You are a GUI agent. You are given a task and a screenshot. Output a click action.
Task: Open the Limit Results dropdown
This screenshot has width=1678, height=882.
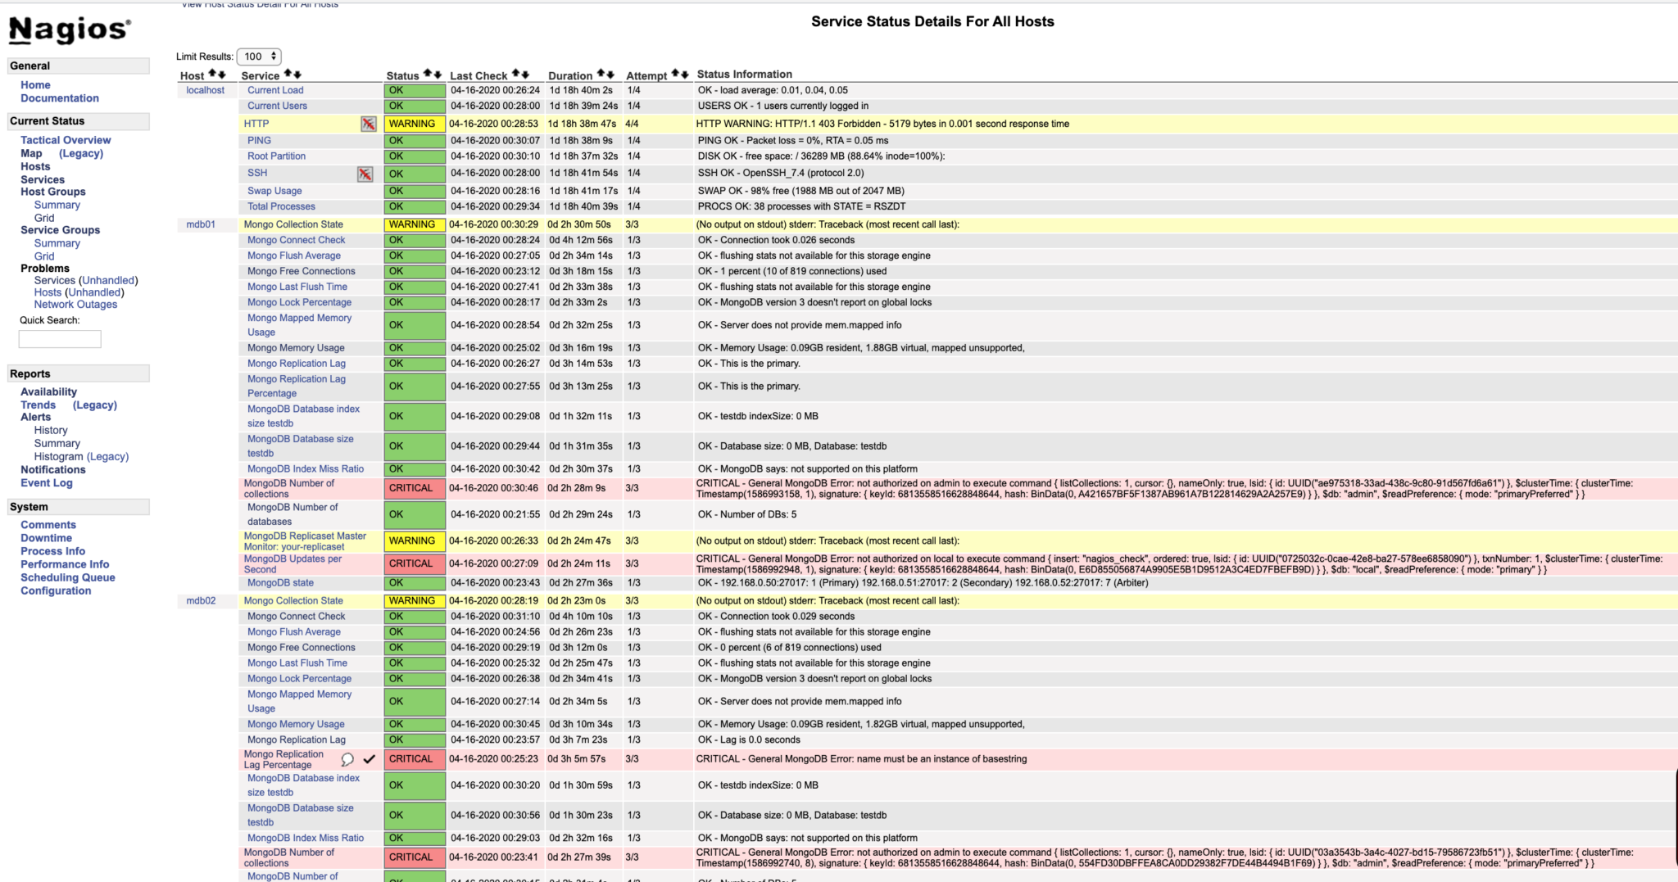pos(259,57)
